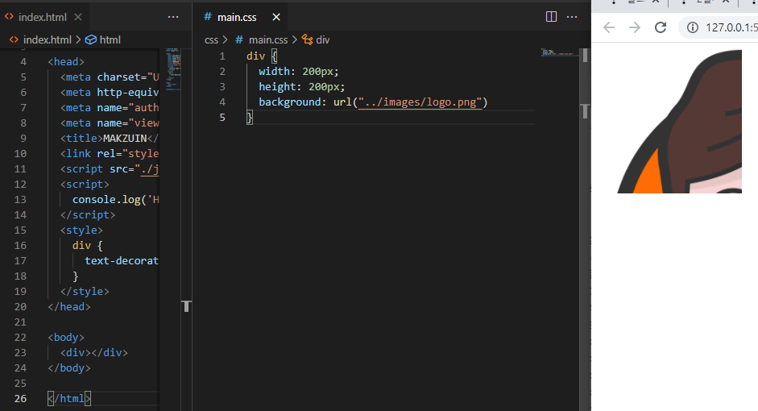Close the main.css tab

[x=276, y=17]
